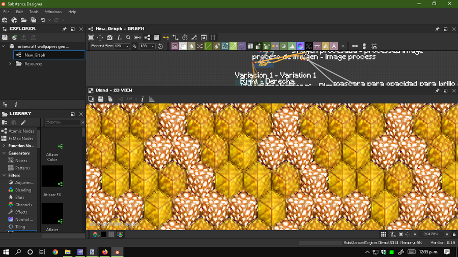Open the UV dropdown in 2D View
Viewport: 458px width, 257px height.
[132, 99]
